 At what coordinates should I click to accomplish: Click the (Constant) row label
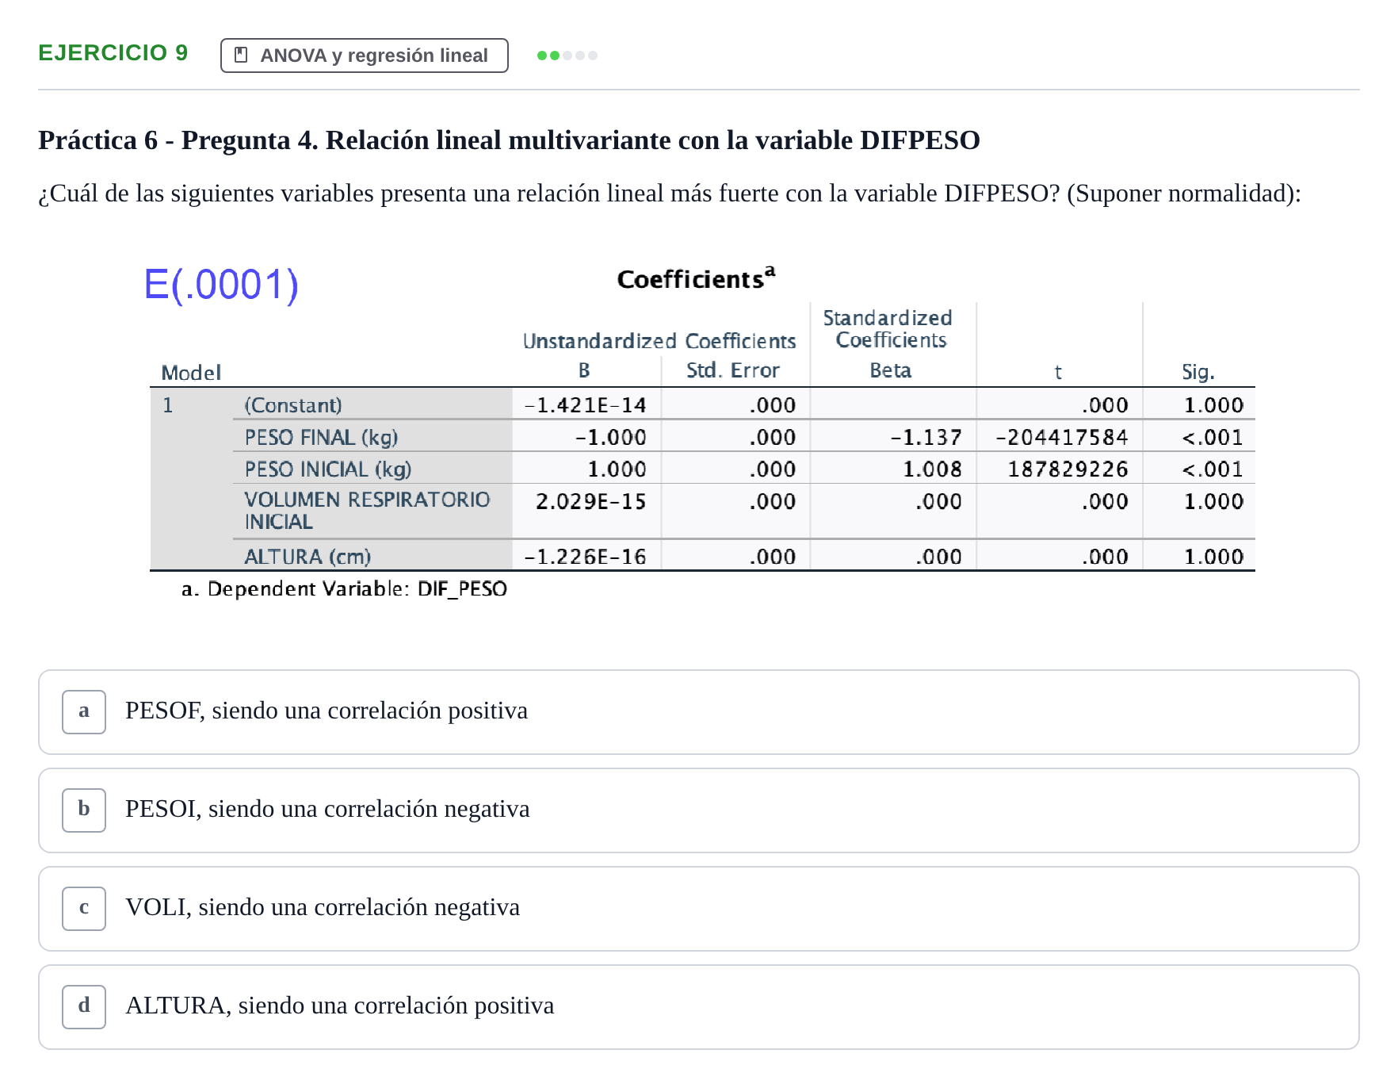[x=293, y=405]
